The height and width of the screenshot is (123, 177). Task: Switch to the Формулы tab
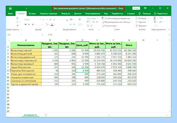tap(66, 13)
